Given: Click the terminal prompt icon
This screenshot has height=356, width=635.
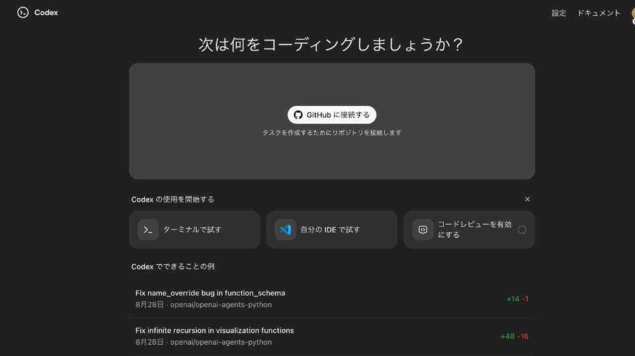Looking at the screenshot, I should (148, 229).
